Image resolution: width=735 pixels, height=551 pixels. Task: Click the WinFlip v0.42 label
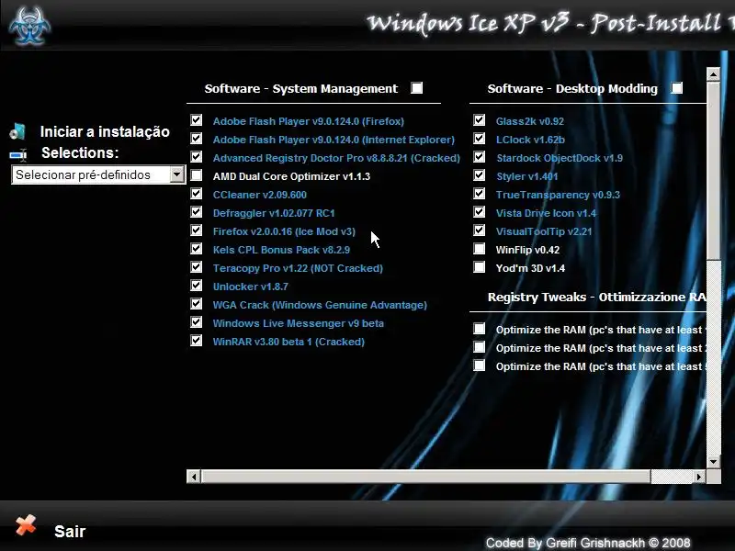pos(527,250)
